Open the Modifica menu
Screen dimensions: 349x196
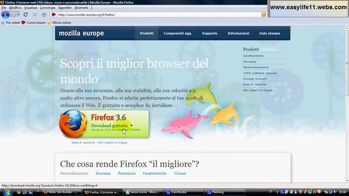point(15,8)
